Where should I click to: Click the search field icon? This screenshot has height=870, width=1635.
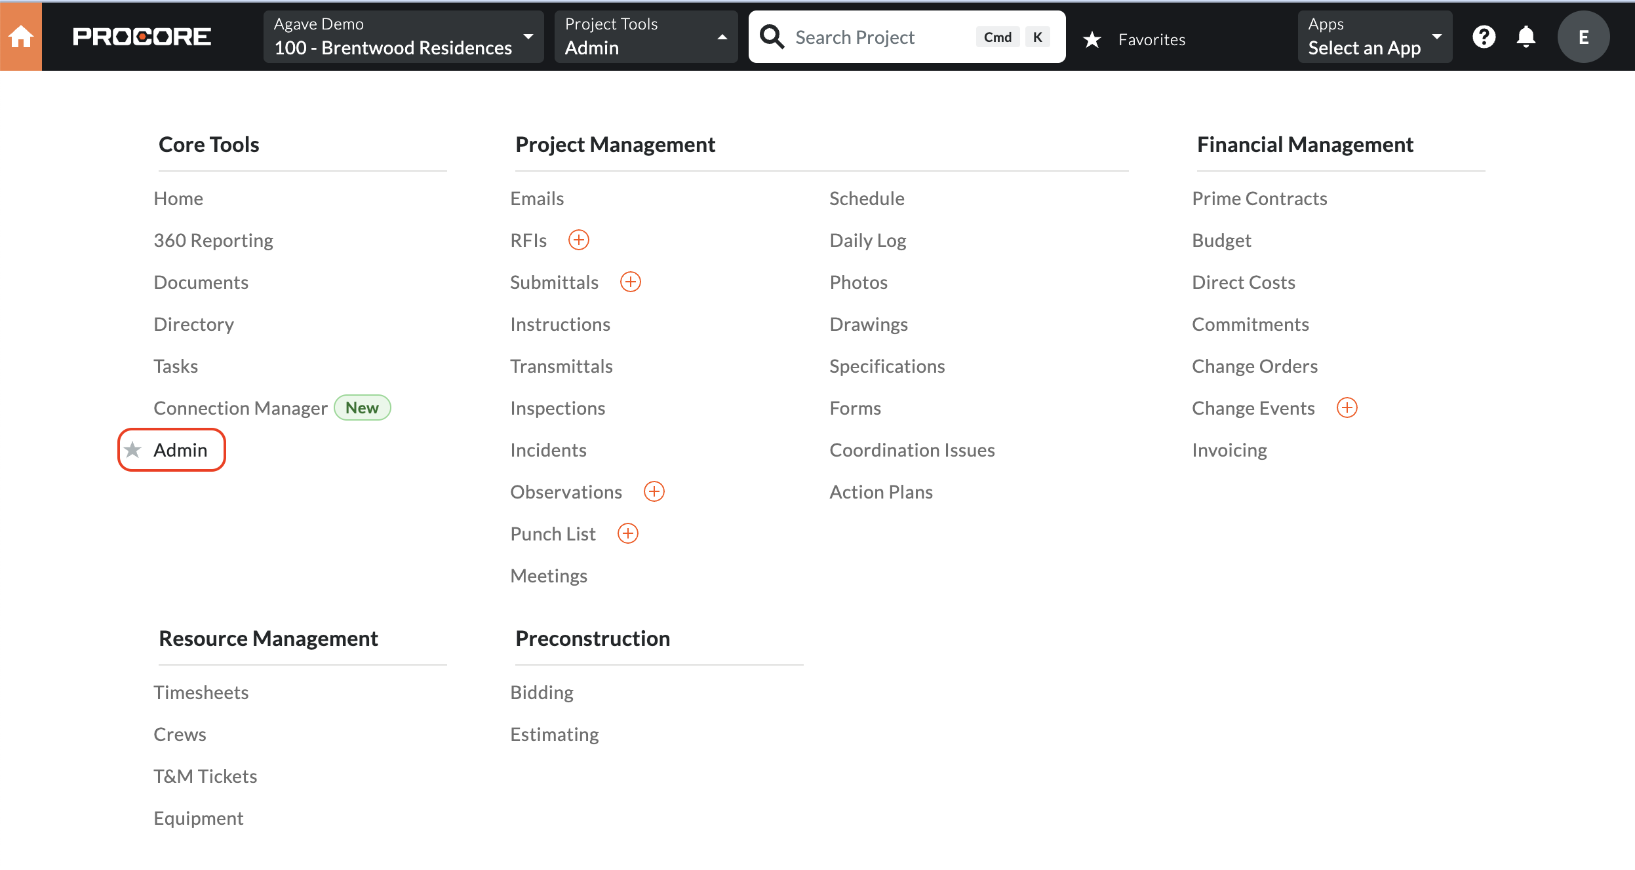pos(772,37)
